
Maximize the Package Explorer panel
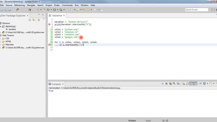point(43,15)
